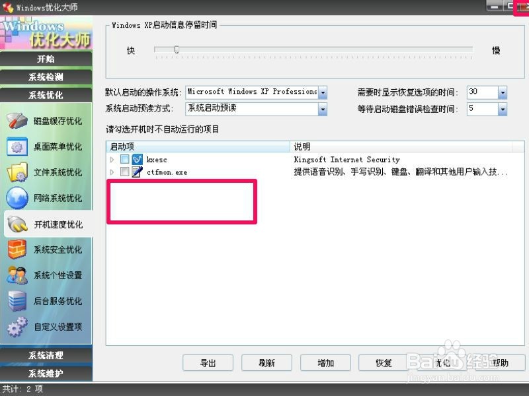
Task: Click the ctfmon.exe pen icon
Action: [137, 172]
